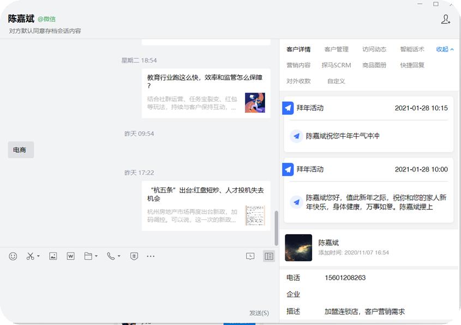Viewport: 461px width, 325px height.
Task: Click the chat scrollbar thumb
Action: pyautogui.click(x=276, y=228)
